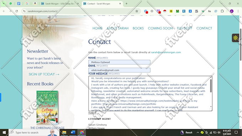Image resolution: width=242 pixels, height=136 pixels.
Task: Open the purple mail extension icon
Action: (x=158, y=11)
